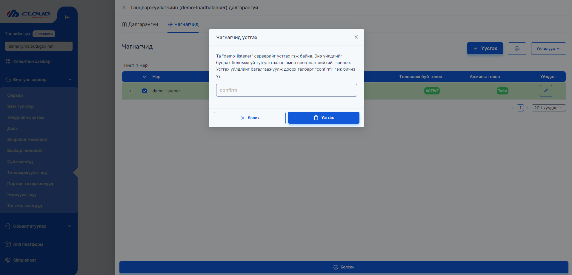Close the load balancer details panel
Screen dimensions: 572x275
click(124, 7)
